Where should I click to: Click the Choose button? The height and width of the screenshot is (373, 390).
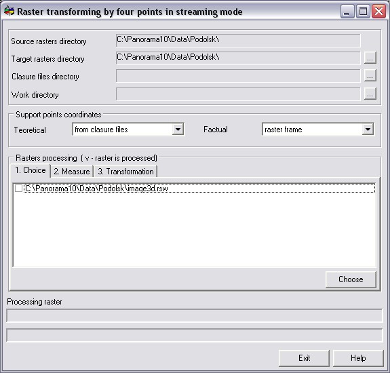tap(351, 279)
